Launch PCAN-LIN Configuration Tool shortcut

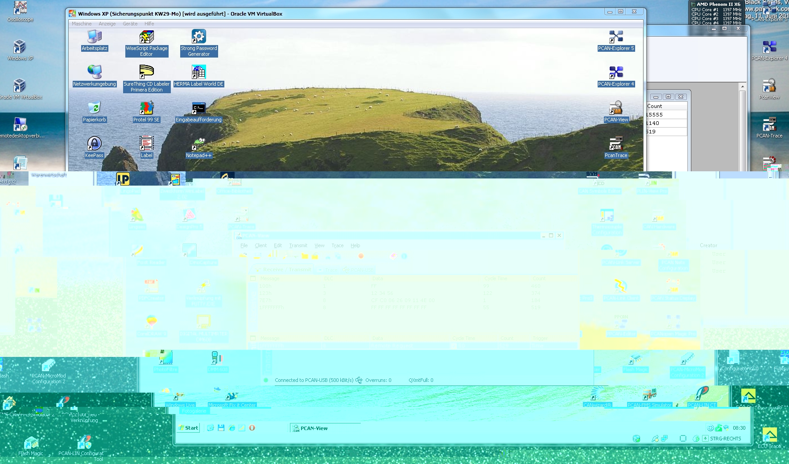(81, 448)
